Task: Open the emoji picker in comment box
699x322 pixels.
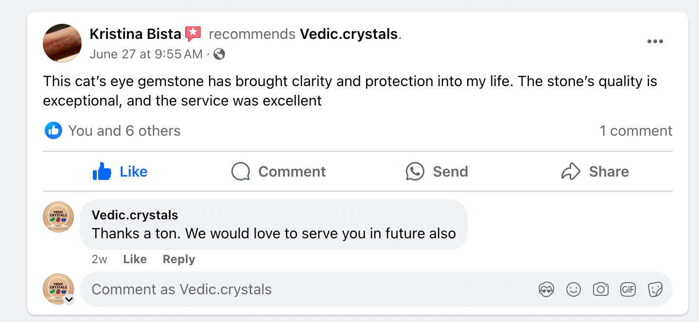Action: (574, 289)
